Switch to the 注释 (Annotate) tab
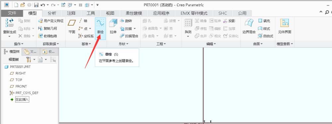Image resolution: width=332 pixels, height=124 pixels. click(x=71, y=13)
